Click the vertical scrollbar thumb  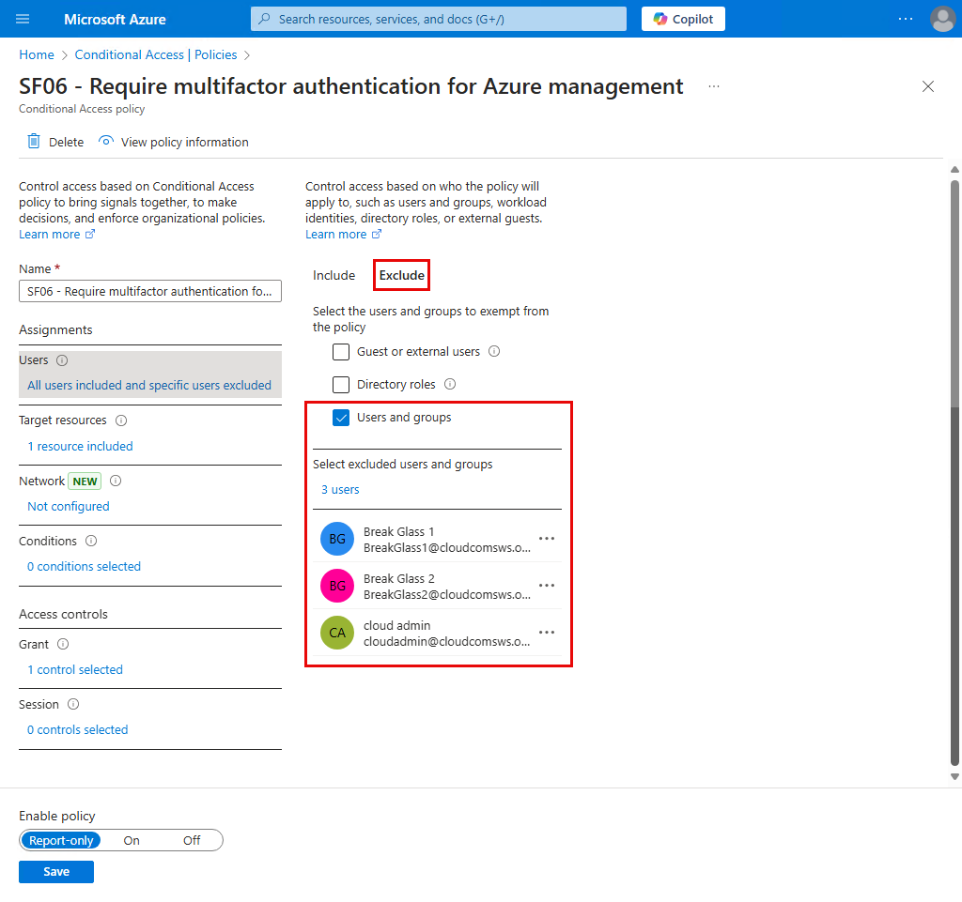pos(954,472)
